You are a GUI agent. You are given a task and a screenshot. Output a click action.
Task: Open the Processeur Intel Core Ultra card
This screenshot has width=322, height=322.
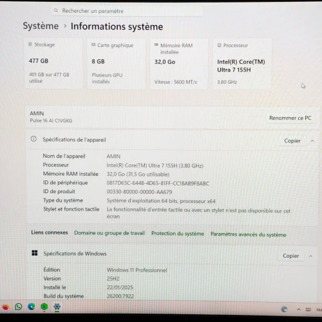tap(242, 64)
